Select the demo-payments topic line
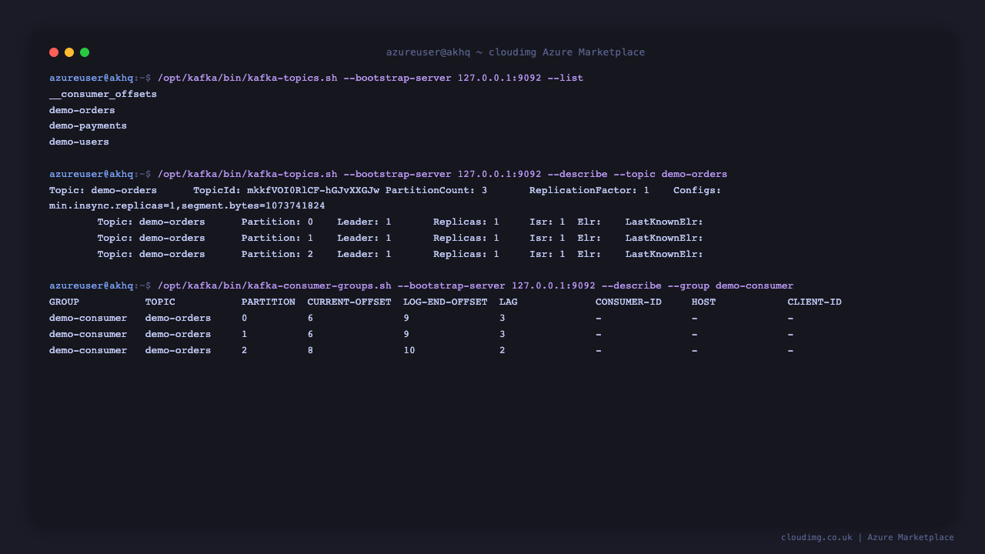 click(x=88, y=125)
